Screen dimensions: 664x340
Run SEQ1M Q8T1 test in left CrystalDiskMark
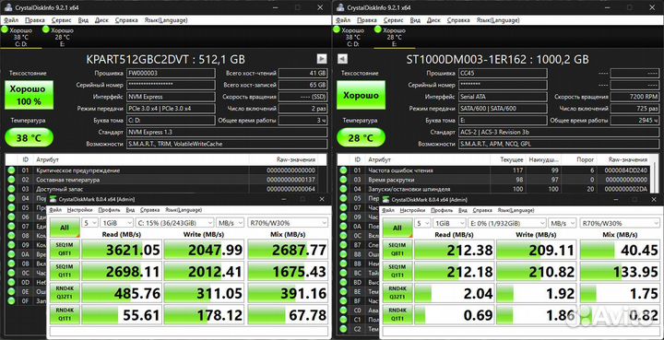(x=65, y=249)
